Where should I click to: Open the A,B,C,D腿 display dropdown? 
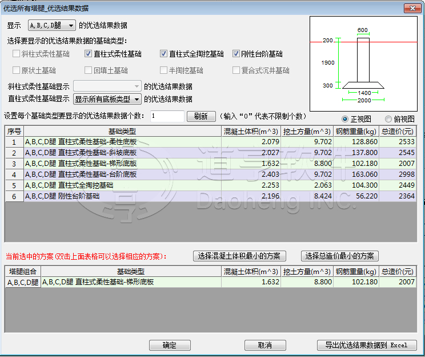click(x=52, y=25)
